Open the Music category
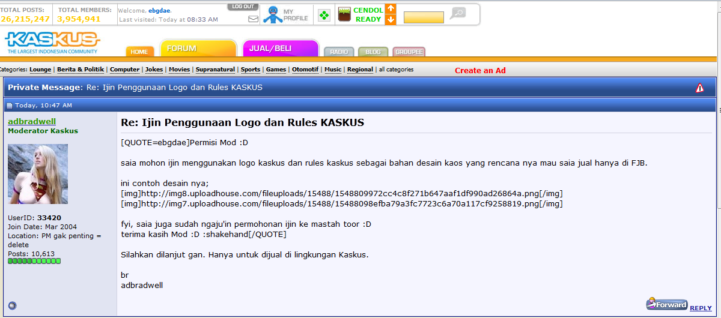This screenshot has width=721, height=318. (333, 70)
